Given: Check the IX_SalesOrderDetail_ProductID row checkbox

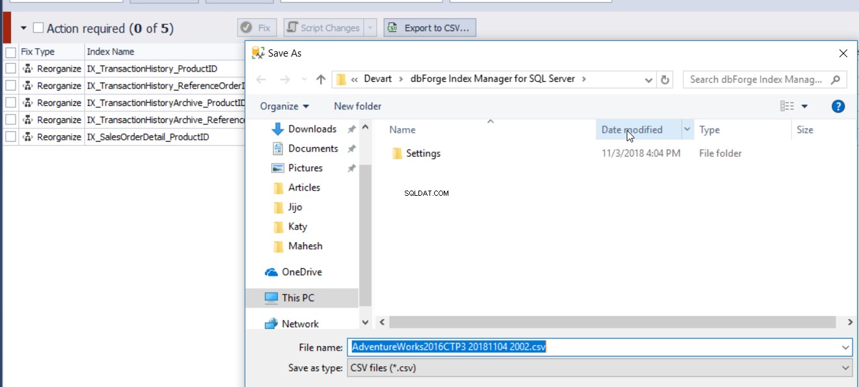Looking at the screenshot, I should tap(10, 137).
